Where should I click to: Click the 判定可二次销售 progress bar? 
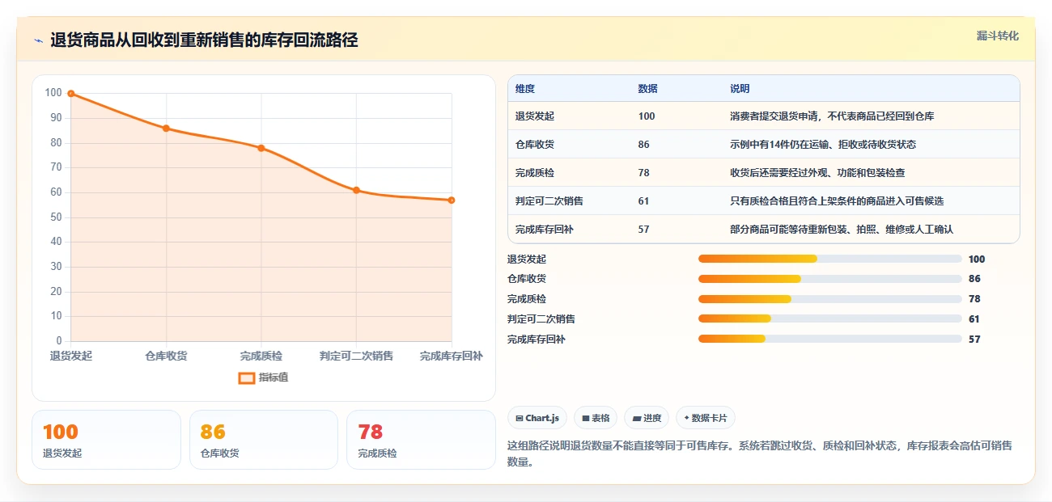[829, 318]
